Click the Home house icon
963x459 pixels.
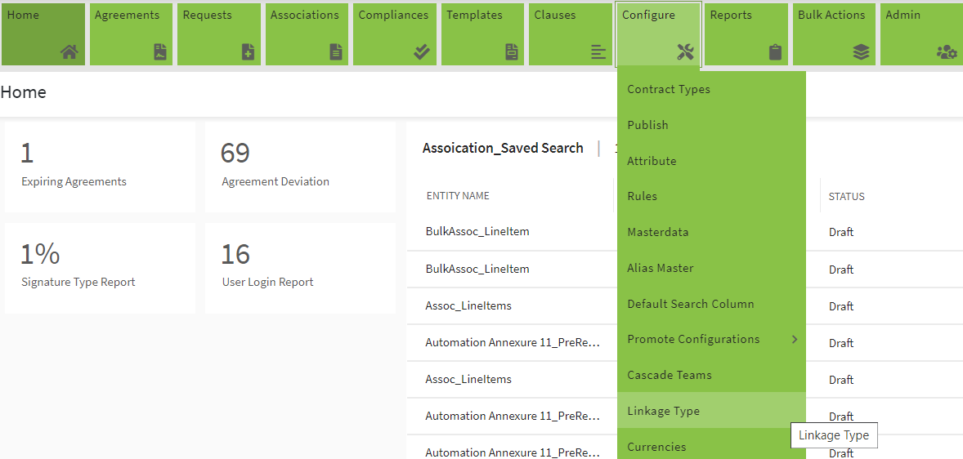69,52
